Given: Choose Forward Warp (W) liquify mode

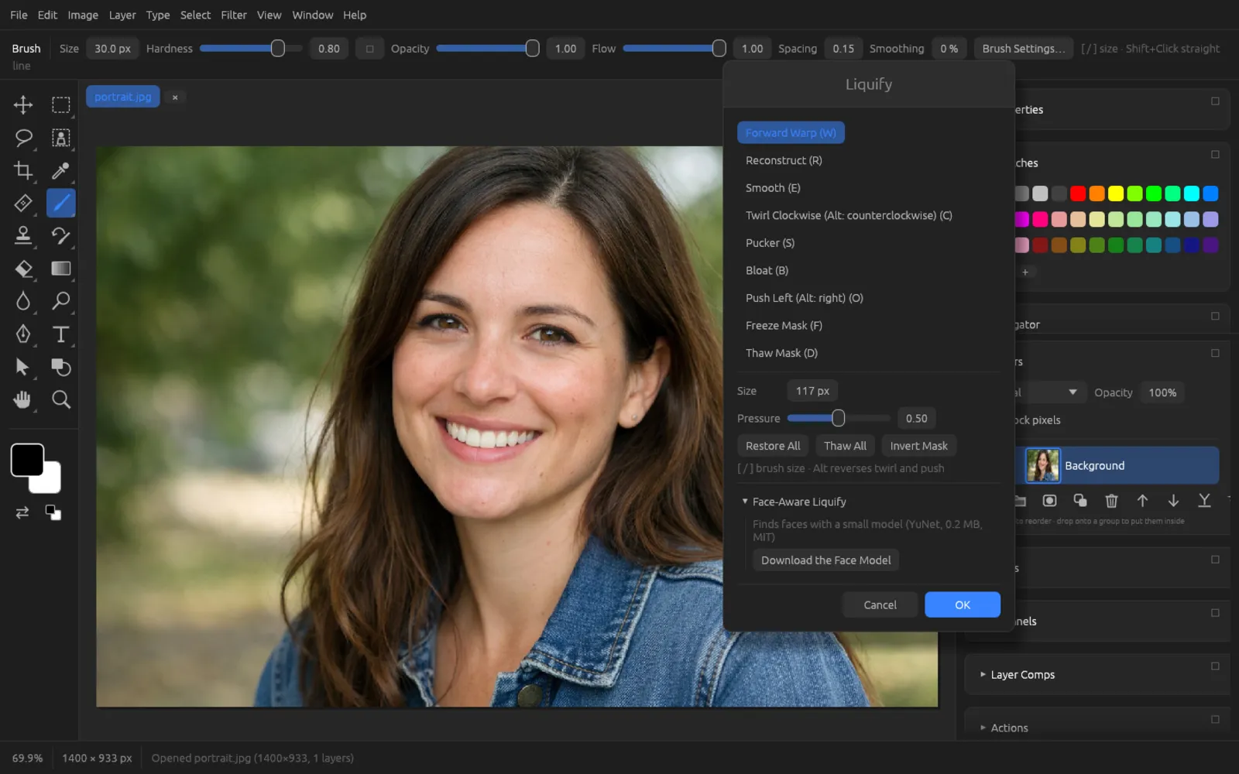Looking at the screenshot, I should coord(791,132).
